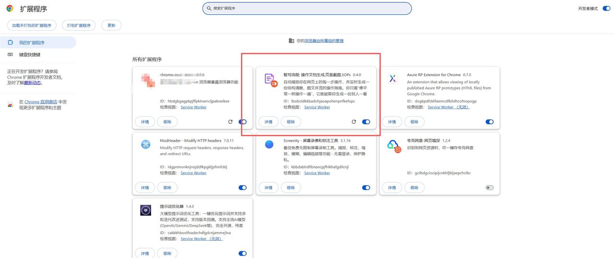Click the 更新 button

(111, 25)
